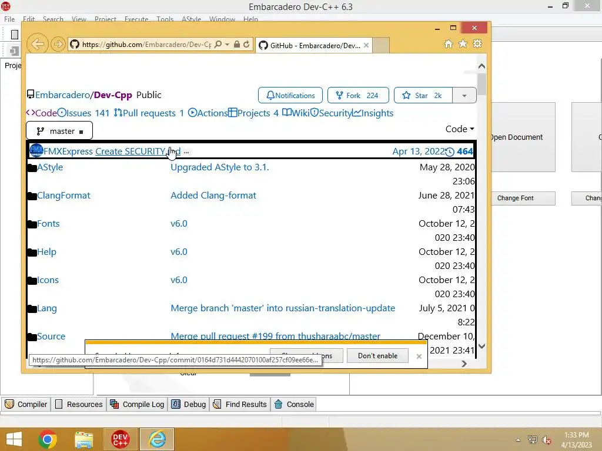Click horizontal scroll right arrow in browser

click(464, 364)
